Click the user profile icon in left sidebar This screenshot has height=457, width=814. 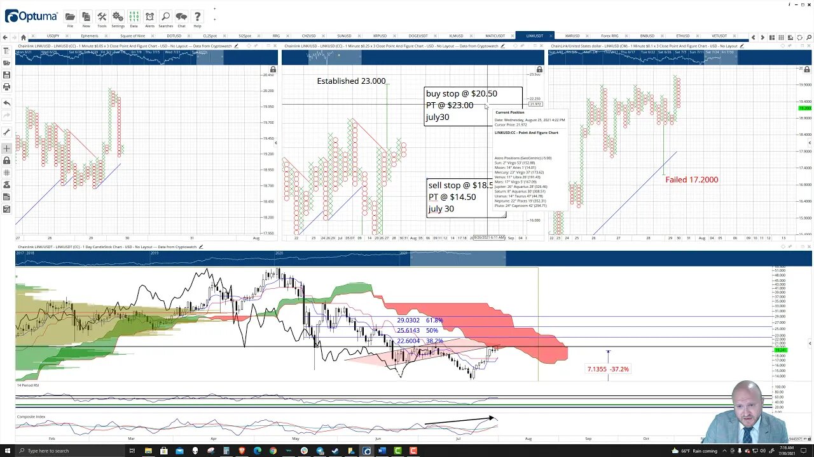coord(6,185)
